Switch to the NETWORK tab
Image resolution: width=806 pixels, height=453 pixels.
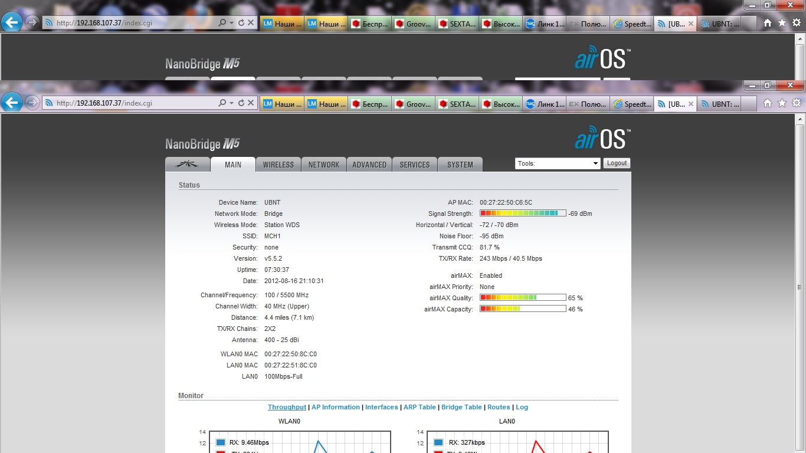(x=324, y=165)
